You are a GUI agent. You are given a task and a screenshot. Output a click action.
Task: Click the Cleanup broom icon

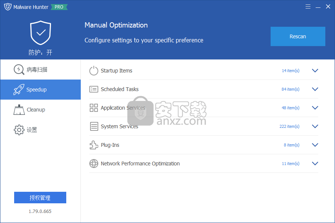[19, 110]
